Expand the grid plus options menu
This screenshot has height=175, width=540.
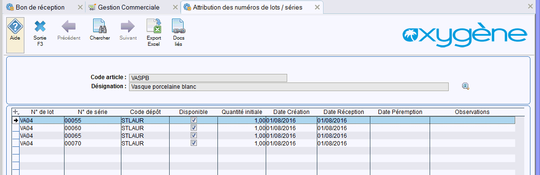pyautogui.click(x=15, y=112)
